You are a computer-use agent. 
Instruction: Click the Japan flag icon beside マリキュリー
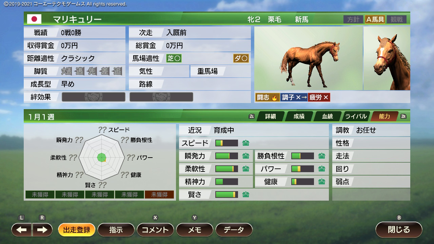point(34,19)
